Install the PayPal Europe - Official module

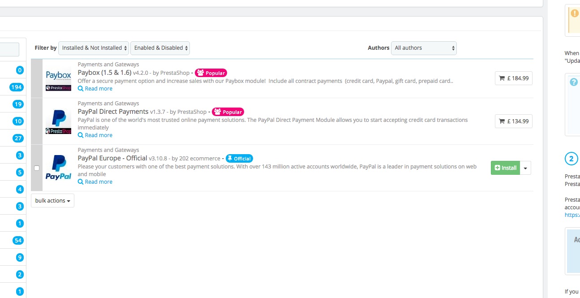coord(505,168)
